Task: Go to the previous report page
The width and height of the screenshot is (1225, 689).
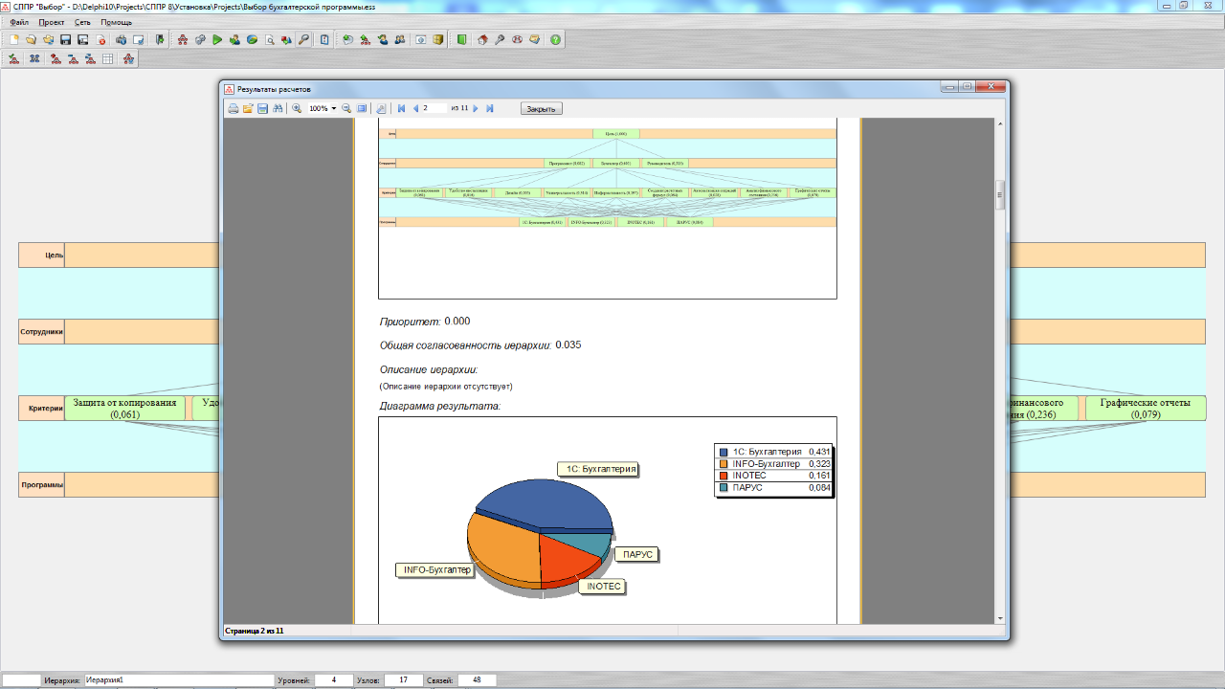Action: click(415, 109)
